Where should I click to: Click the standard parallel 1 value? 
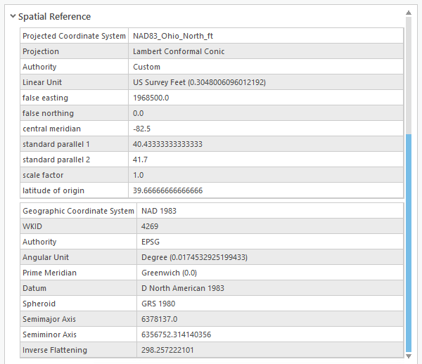pos(167,144)
